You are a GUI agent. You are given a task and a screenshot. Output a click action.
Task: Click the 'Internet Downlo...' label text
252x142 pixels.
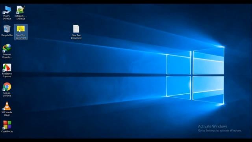(7, 56)
